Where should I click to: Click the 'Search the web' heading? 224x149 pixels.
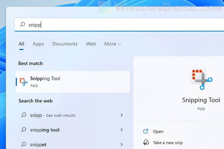tap(35, 101)
